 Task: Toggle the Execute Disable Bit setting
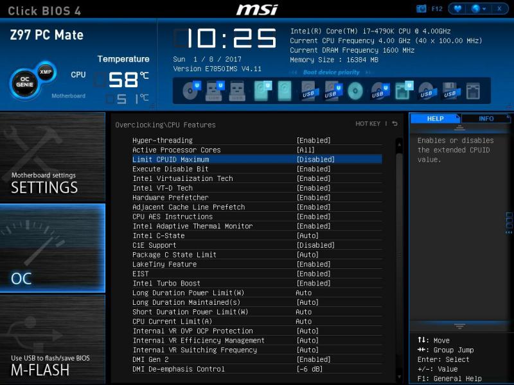click(256, 169)
